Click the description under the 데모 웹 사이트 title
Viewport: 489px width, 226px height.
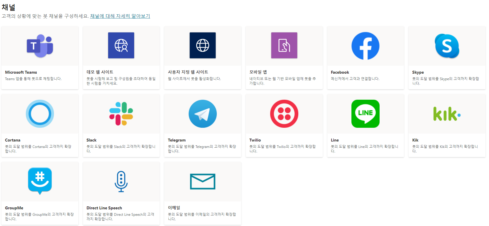coord(121,81)
